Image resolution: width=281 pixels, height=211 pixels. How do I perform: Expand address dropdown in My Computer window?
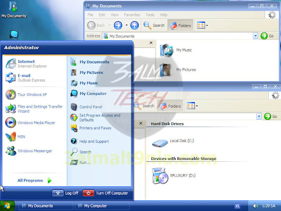[259, 116]
